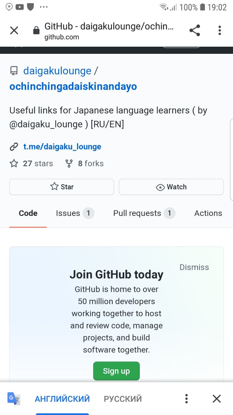Open the browser three-dot overflow menu

coord(219,30)
